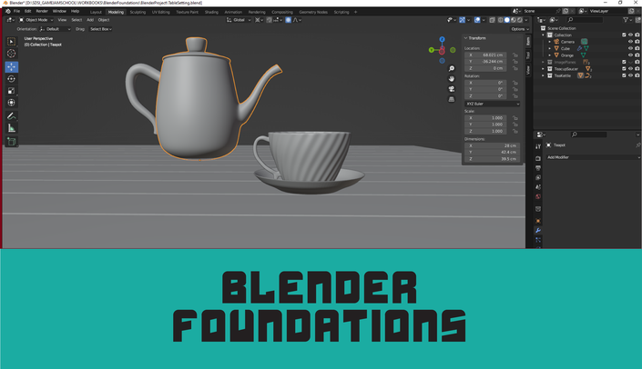This screenshot has width=642, height=369.
Task: Activate the Transform tool
Action: [x=11, y=103]
